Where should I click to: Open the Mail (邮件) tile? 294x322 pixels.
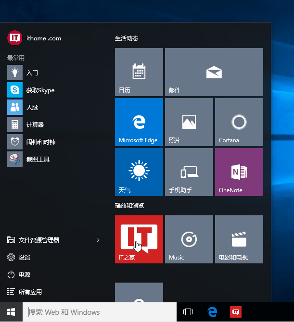pyautogui.click(x=214, y=72)
